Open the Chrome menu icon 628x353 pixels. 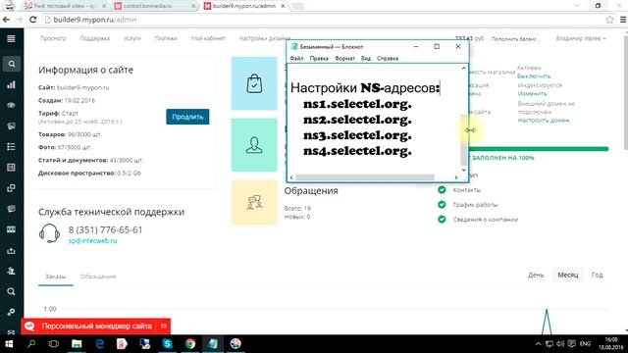click(x=623, y=20)
